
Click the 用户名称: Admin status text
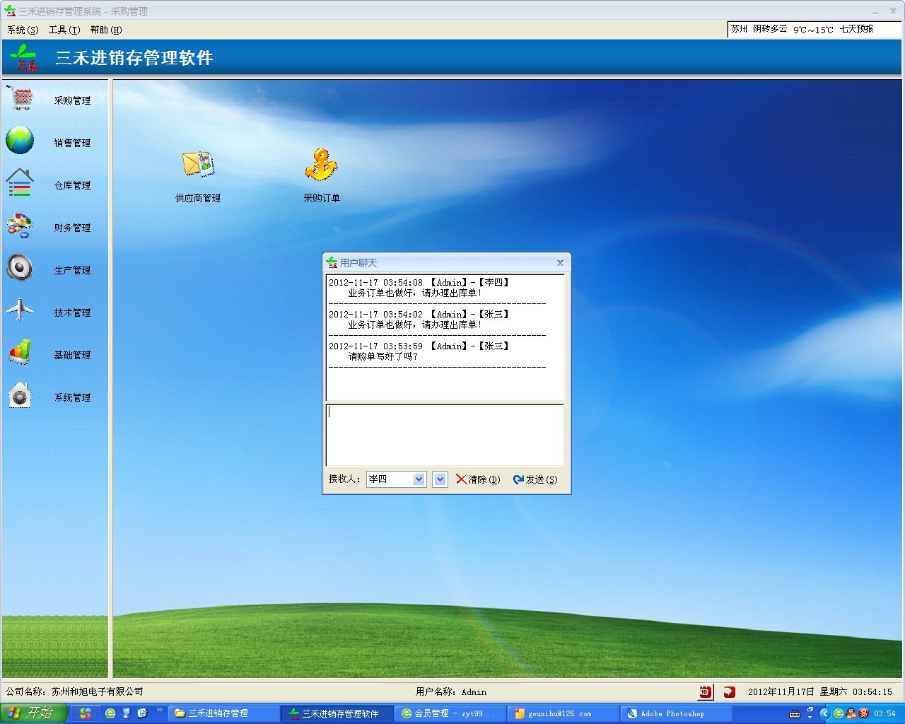(451, 691)
